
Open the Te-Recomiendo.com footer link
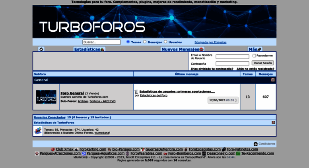(258, 153)
